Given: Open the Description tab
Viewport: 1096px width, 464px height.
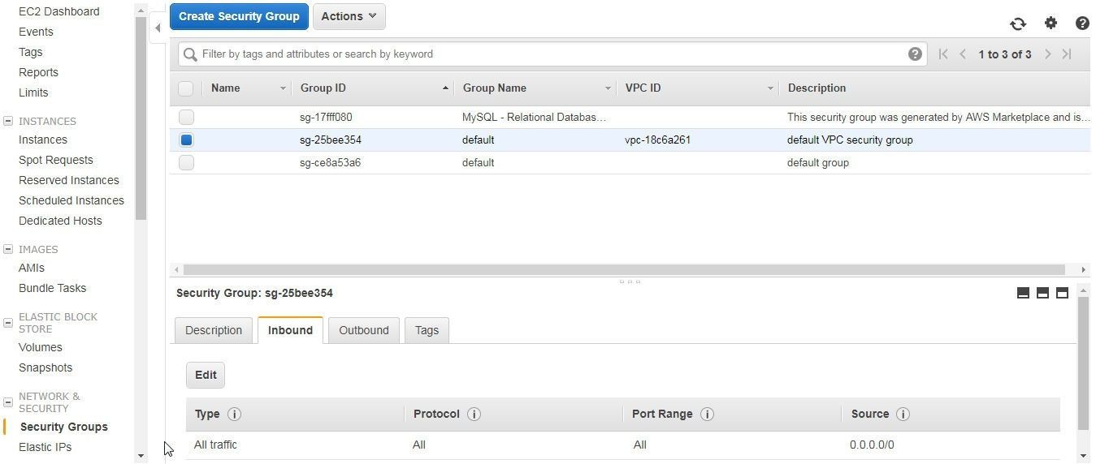Looking at the screenshot, I should pos(214,330).
